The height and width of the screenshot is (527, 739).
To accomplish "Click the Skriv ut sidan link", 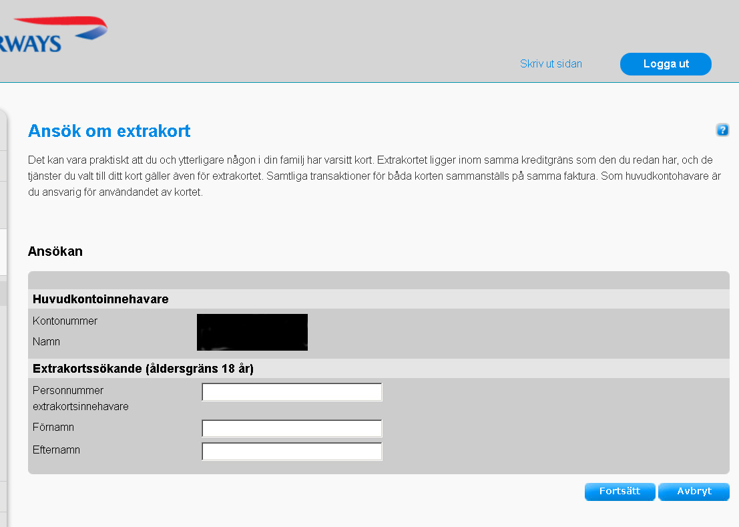I will [551, 63].
